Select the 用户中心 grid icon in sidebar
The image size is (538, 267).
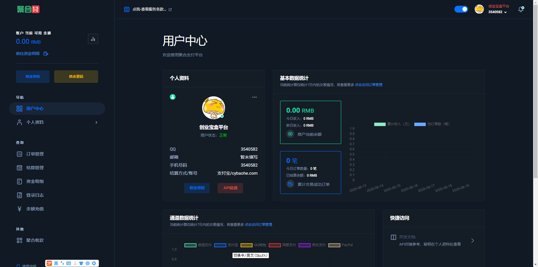tap(19, 109)
